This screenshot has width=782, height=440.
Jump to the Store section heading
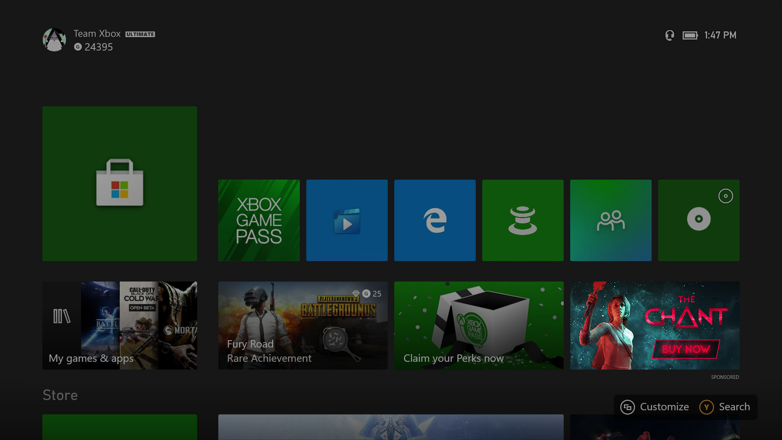[60, 395]
